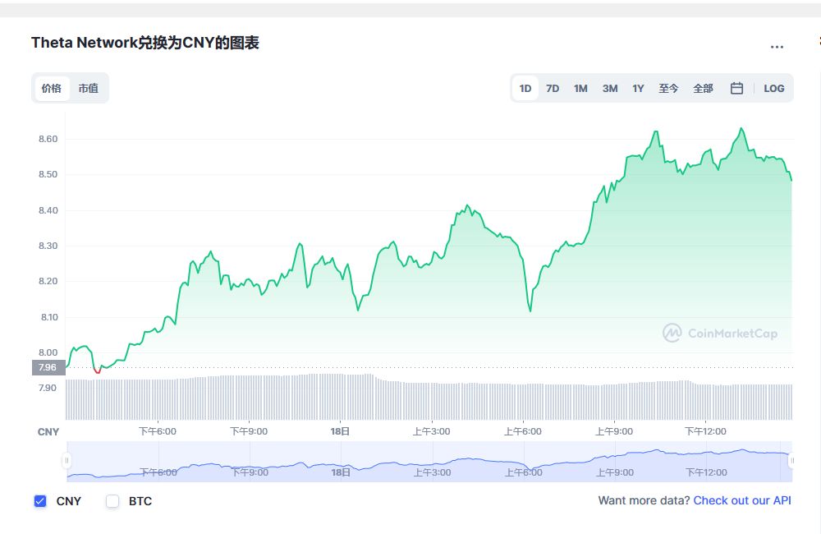Select the 价格 price tab
821x534 pixels.
click(x=52, y=88)
